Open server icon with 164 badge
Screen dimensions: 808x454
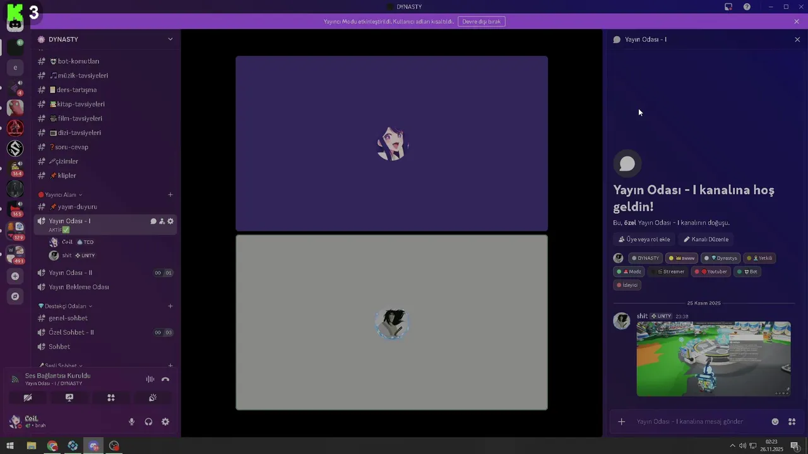click(15, 168)
